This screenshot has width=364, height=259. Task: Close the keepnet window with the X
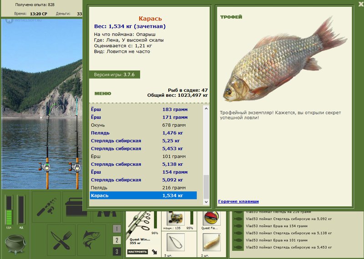(x=361, y=4)
